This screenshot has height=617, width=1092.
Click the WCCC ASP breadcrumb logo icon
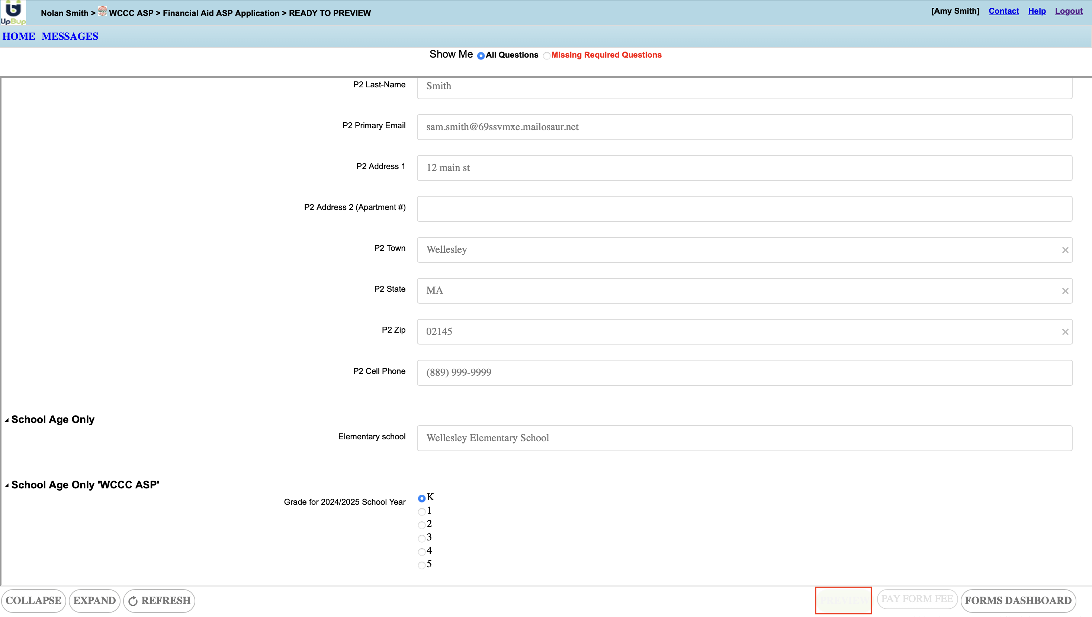click(102, 12)
